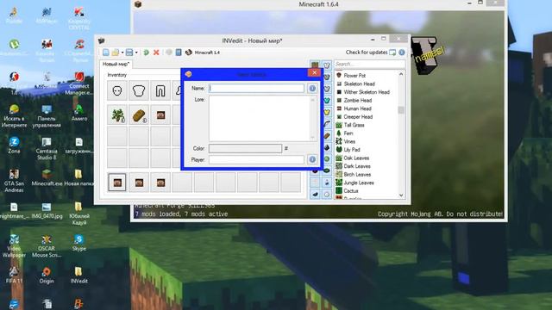
Task: Click the Color field in the dialog
Action: point(245,148)
